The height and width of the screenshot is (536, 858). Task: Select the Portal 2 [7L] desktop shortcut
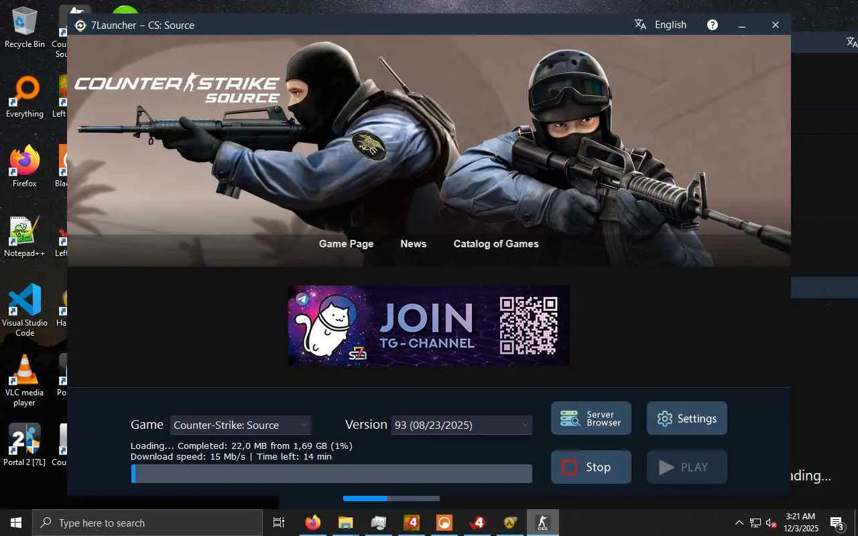[25, 445]
